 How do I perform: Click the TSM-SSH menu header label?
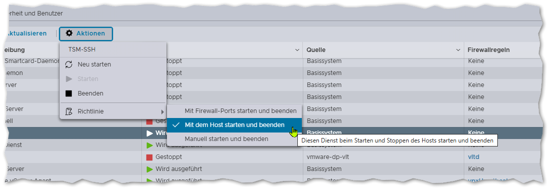pos(82,49)
